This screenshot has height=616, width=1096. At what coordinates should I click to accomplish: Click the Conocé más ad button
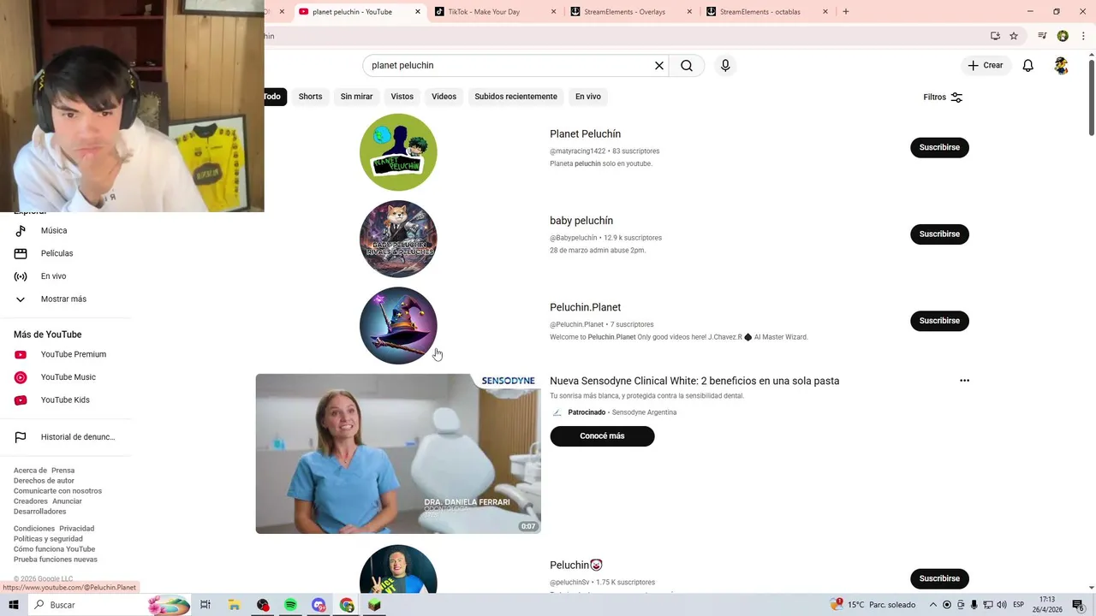[602, 436]
